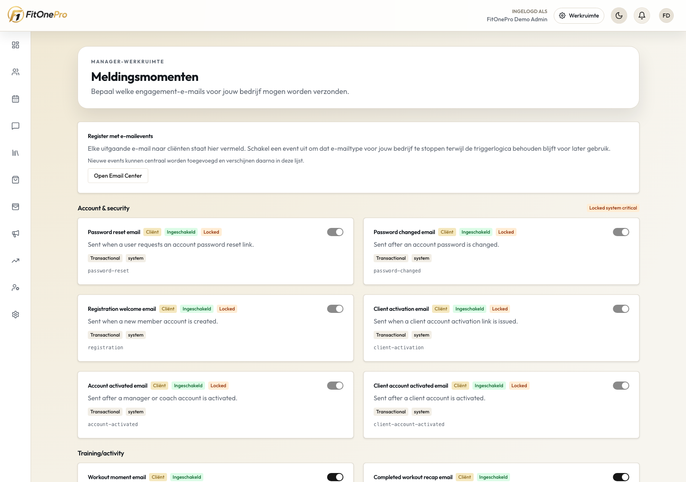The height and width of the screenshot is (482, 686).
Task: Click Ingeschakeld badge on Completed workout recap email
Action: point(493,477)
